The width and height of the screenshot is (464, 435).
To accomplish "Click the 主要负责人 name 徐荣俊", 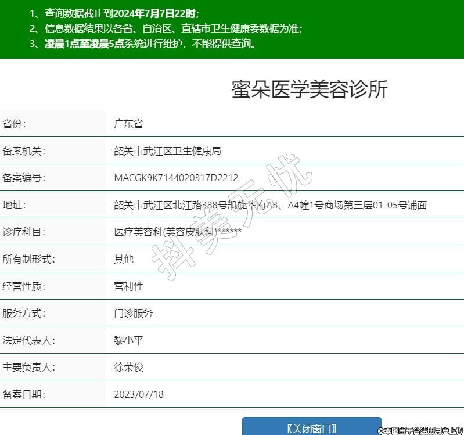I will coord(128,367).
